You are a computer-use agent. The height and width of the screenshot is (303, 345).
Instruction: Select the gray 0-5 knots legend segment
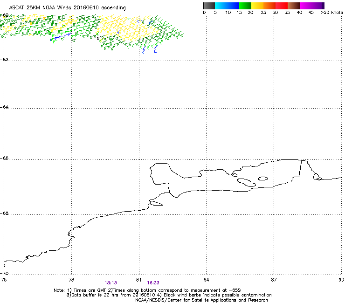pyautogui.click(x=209, y=6)
